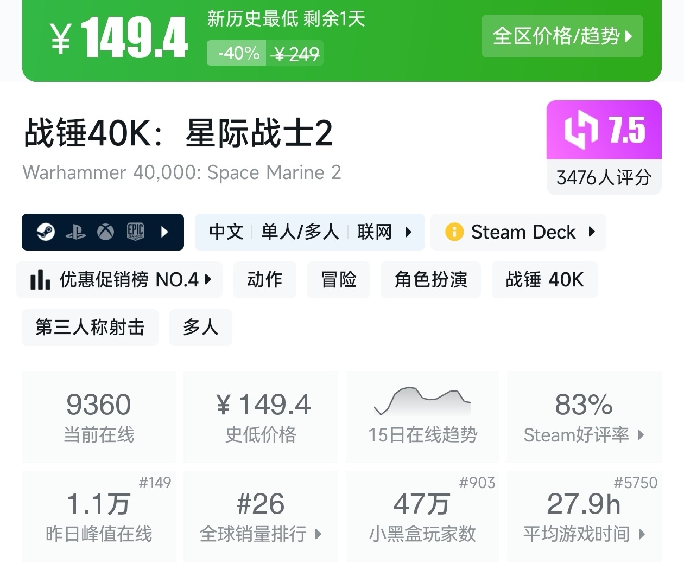Select the 战锤 40K tag
Viewport: 684px width, 564px height.
544,280
